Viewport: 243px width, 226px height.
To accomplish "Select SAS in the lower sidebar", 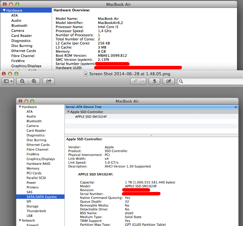I will click(x=29, y=192).
